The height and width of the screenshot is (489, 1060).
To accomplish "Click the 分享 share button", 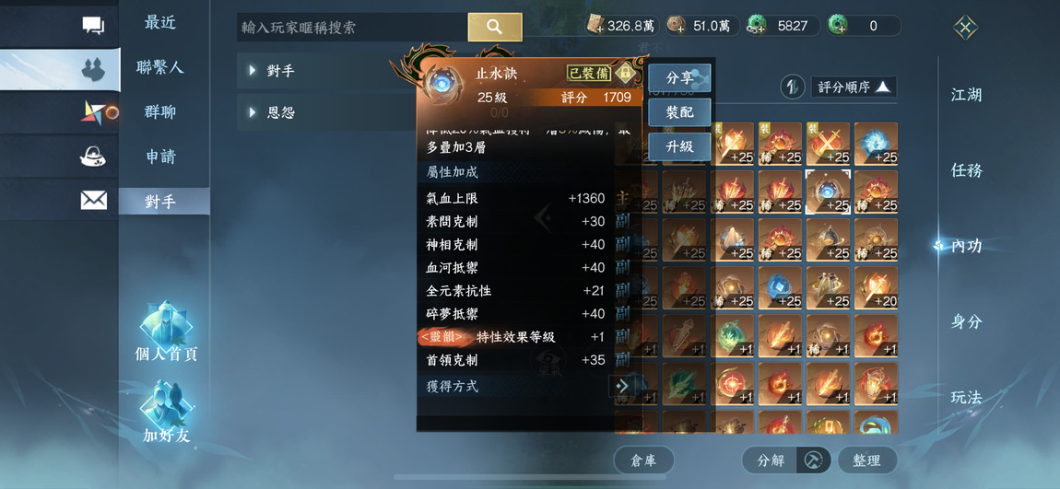I will pos(679,77).
